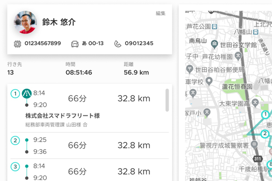The width and height of the screenshot is (272, 181).
Task: Click the 世田谷文学館 museum pin on map
Action: 214,44
